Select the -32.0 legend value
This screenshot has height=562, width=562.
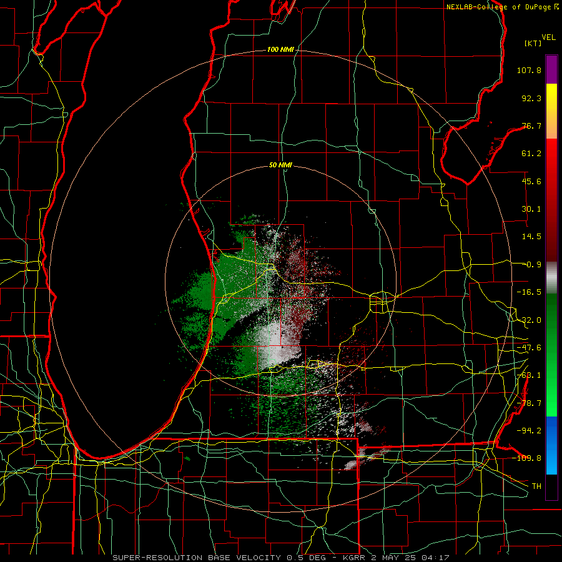[529, 320]
